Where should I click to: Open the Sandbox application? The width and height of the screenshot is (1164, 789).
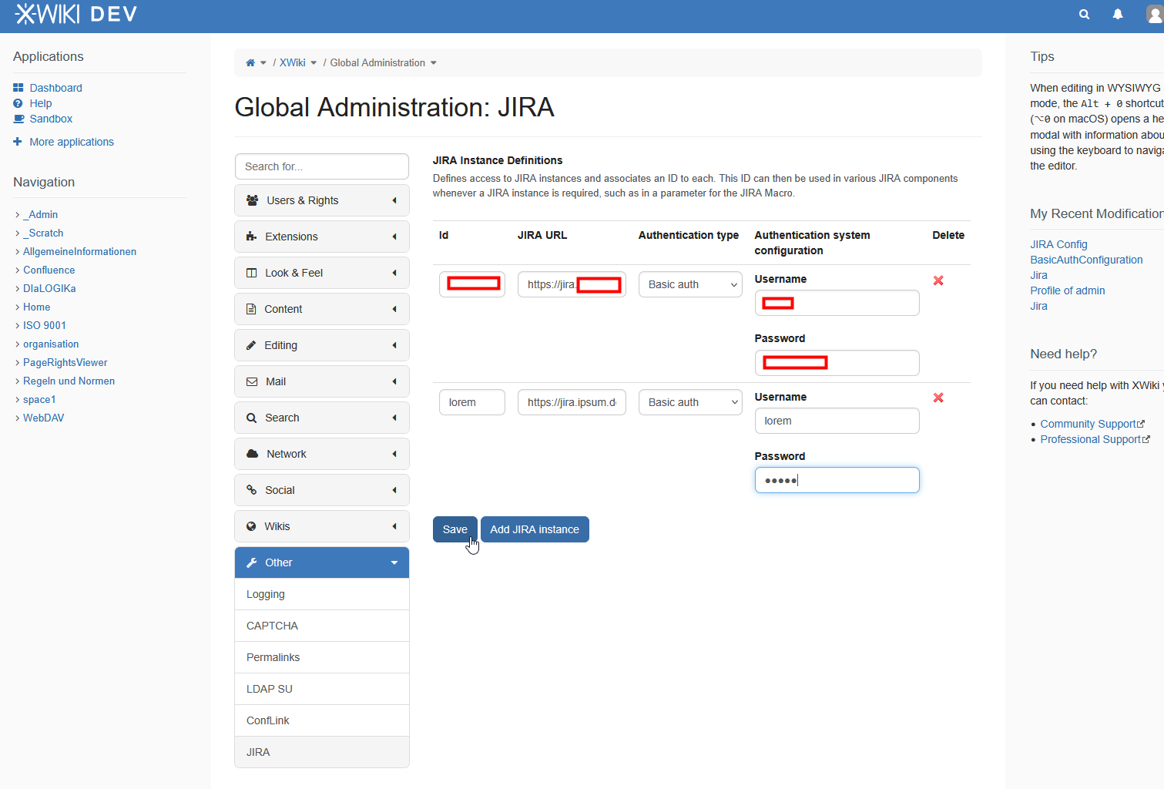51,119
